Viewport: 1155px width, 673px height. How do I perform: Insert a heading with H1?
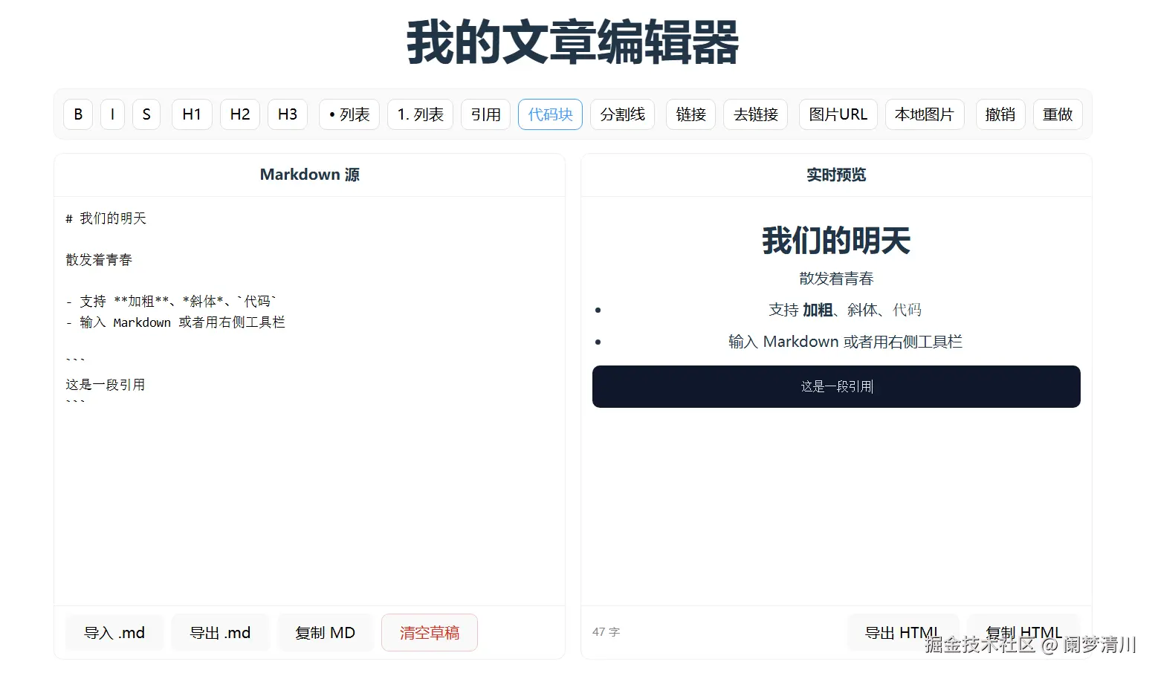point(192,114)
